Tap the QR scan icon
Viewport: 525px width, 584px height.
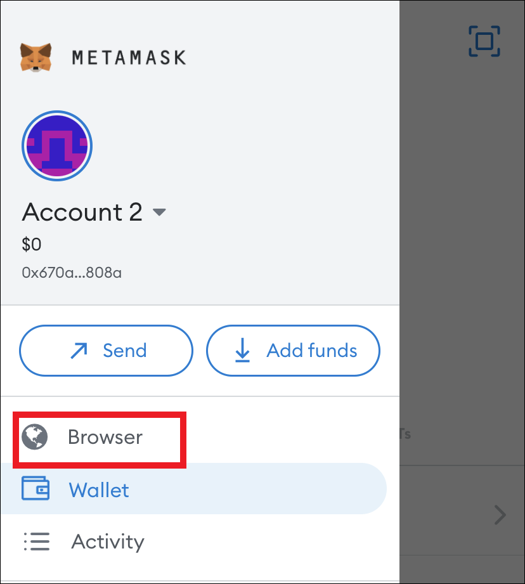tap(484, 41)
